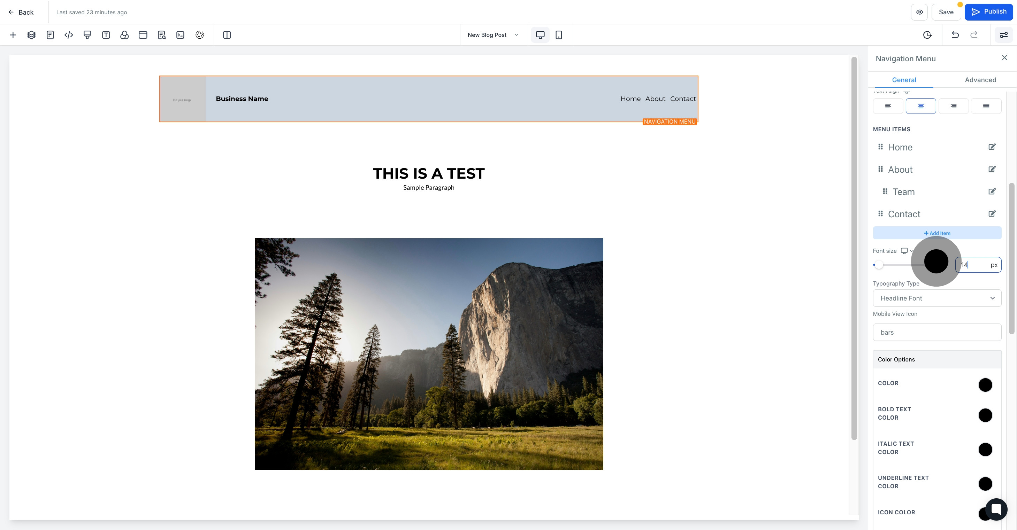Open the Bold Text Color swatch
The image size is (1017, 530).
[x=985, y=415]
